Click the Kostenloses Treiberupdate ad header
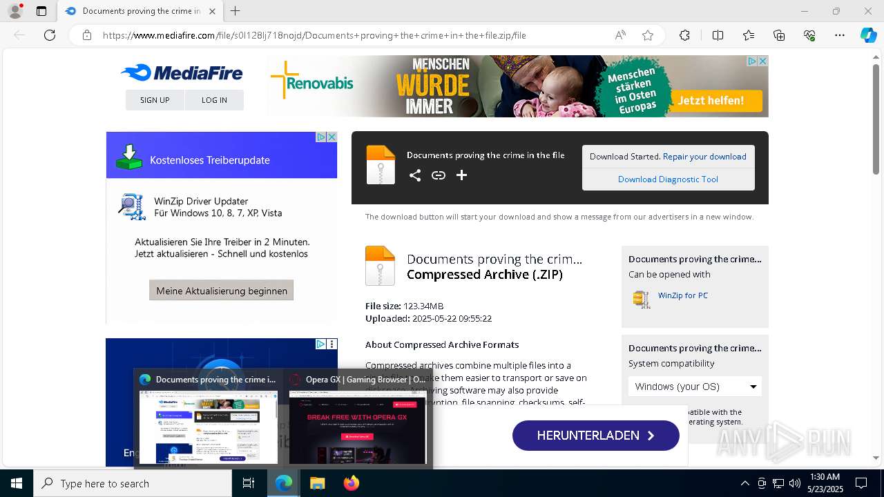Viewport: 884px width, 497px height. [x=222, y=155]
